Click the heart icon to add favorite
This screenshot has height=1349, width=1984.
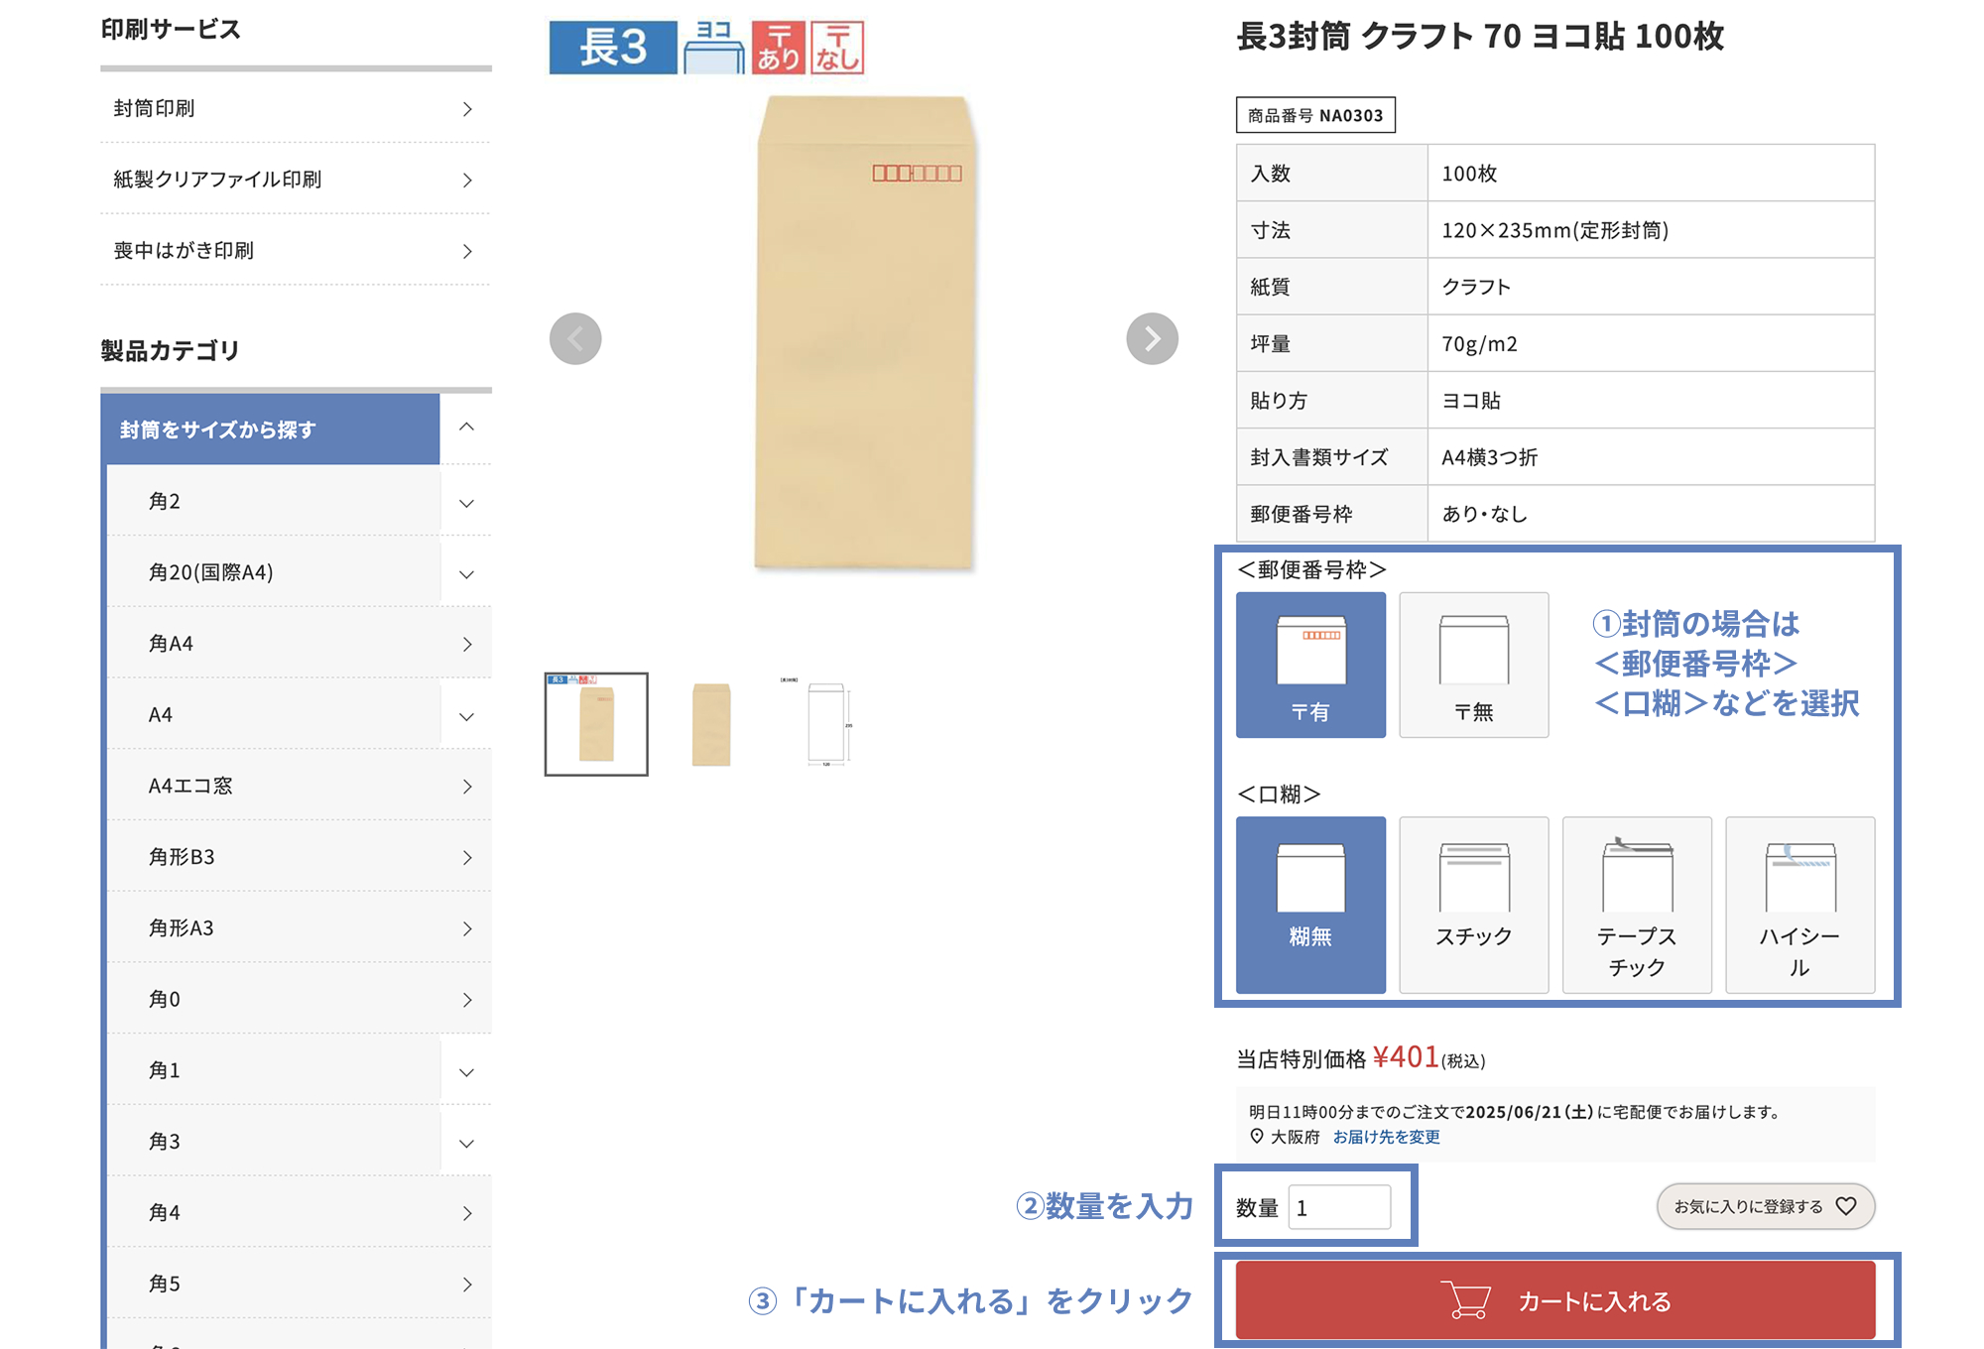click(x=1847, y=1207)
